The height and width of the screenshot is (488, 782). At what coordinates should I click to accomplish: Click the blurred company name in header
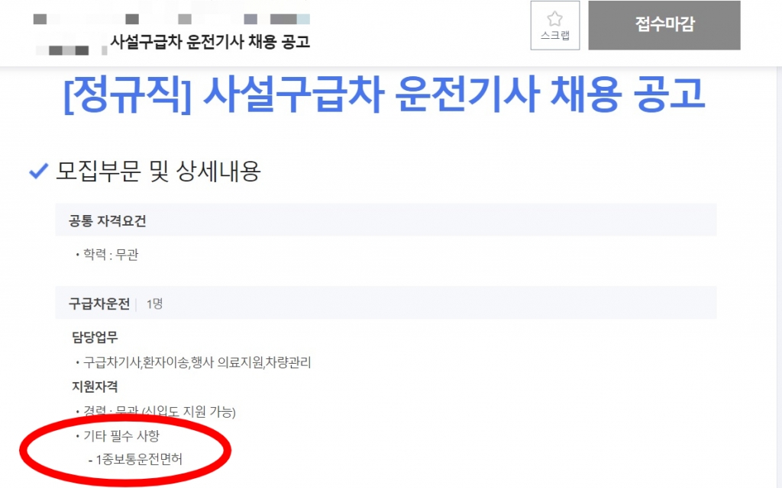pos(171,19)
